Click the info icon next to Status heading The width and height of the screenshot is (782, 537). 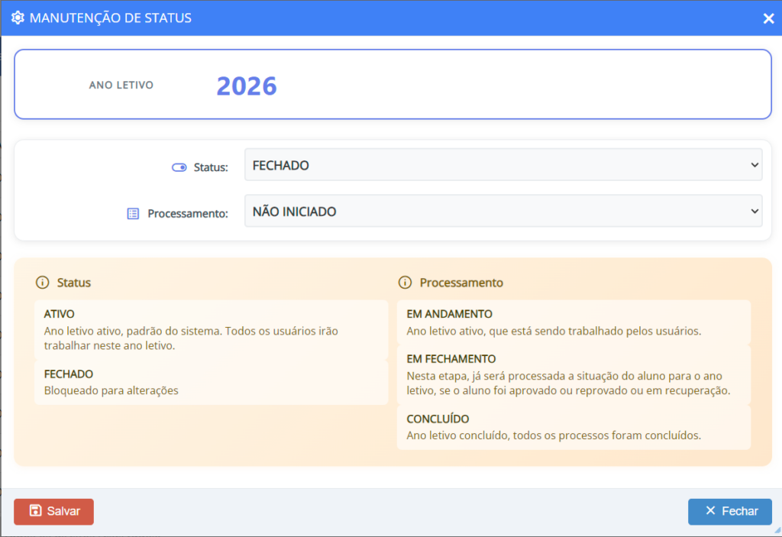tap(43, 283)
